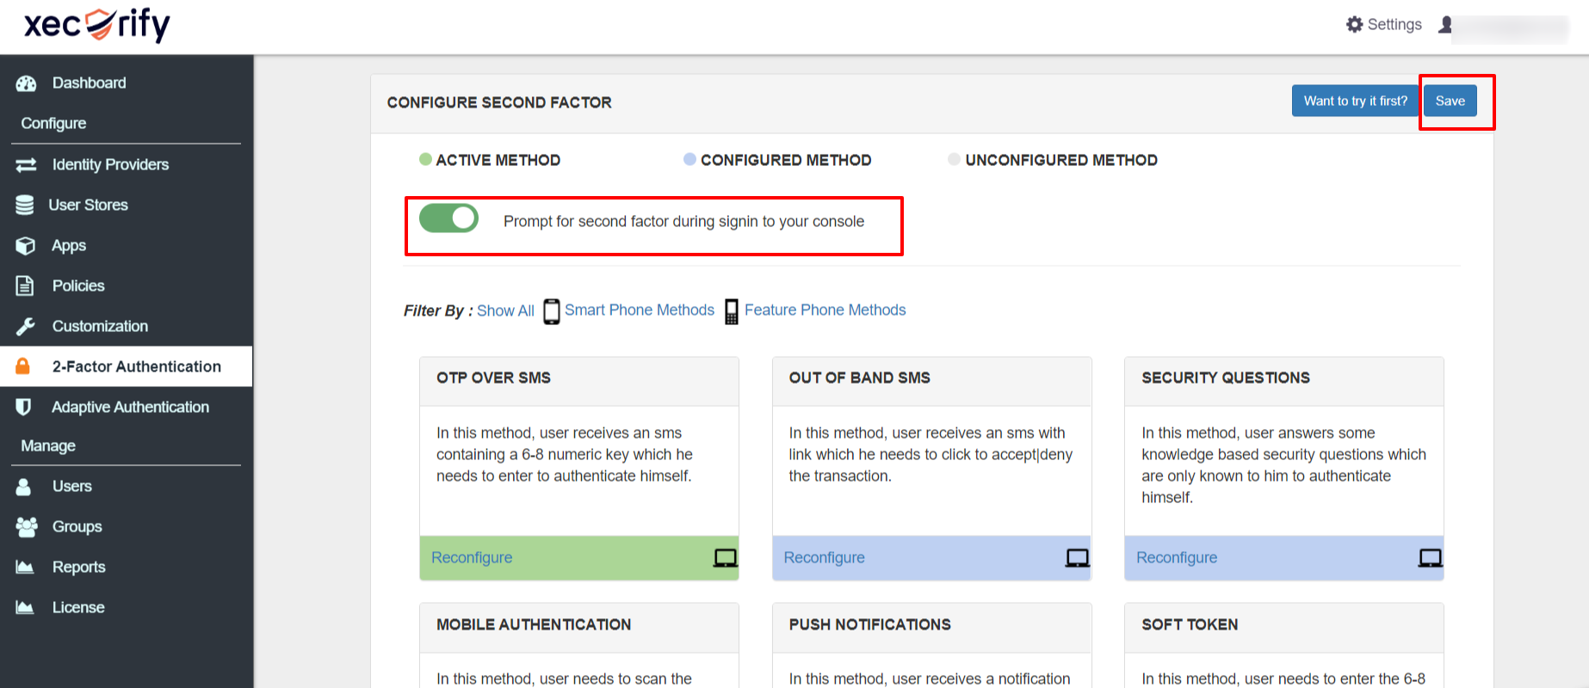
Task: Click the Manage section heading in sidebar
Action: 48,445
